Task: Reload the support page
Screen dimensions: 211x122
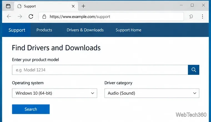Action: tap(31, 17)
